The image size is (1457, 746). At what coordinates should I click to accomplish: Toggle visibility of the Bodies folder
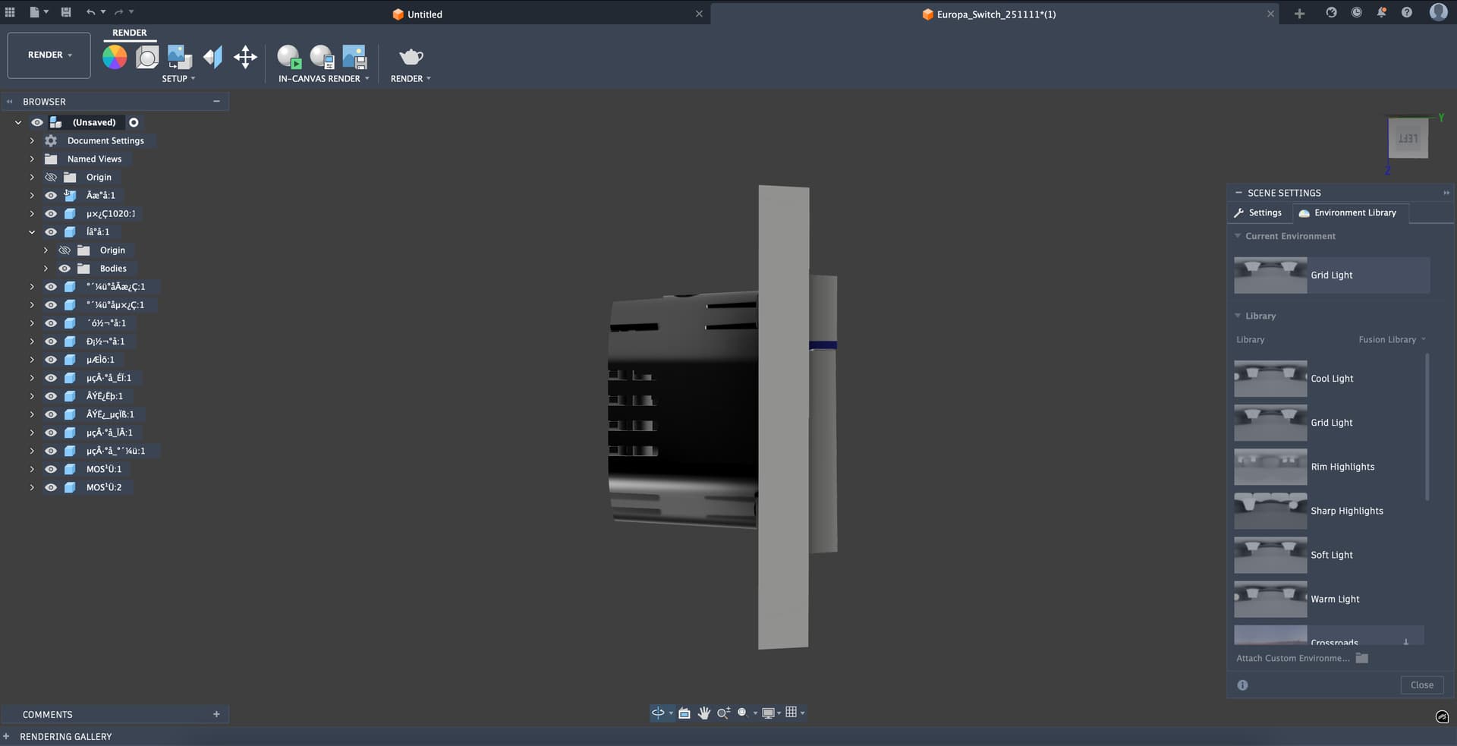pyautogui.click(x=65, y=269)
